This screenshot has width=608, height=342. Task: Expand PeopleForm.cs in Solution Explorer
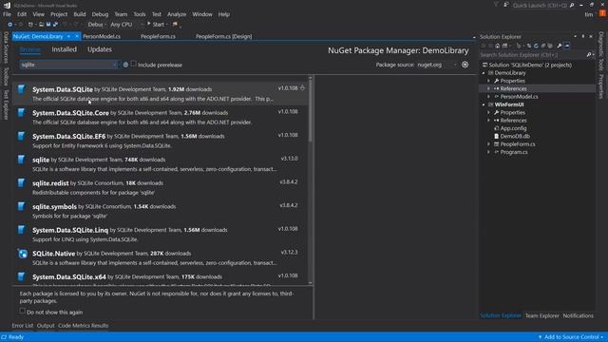coord(488,144)
